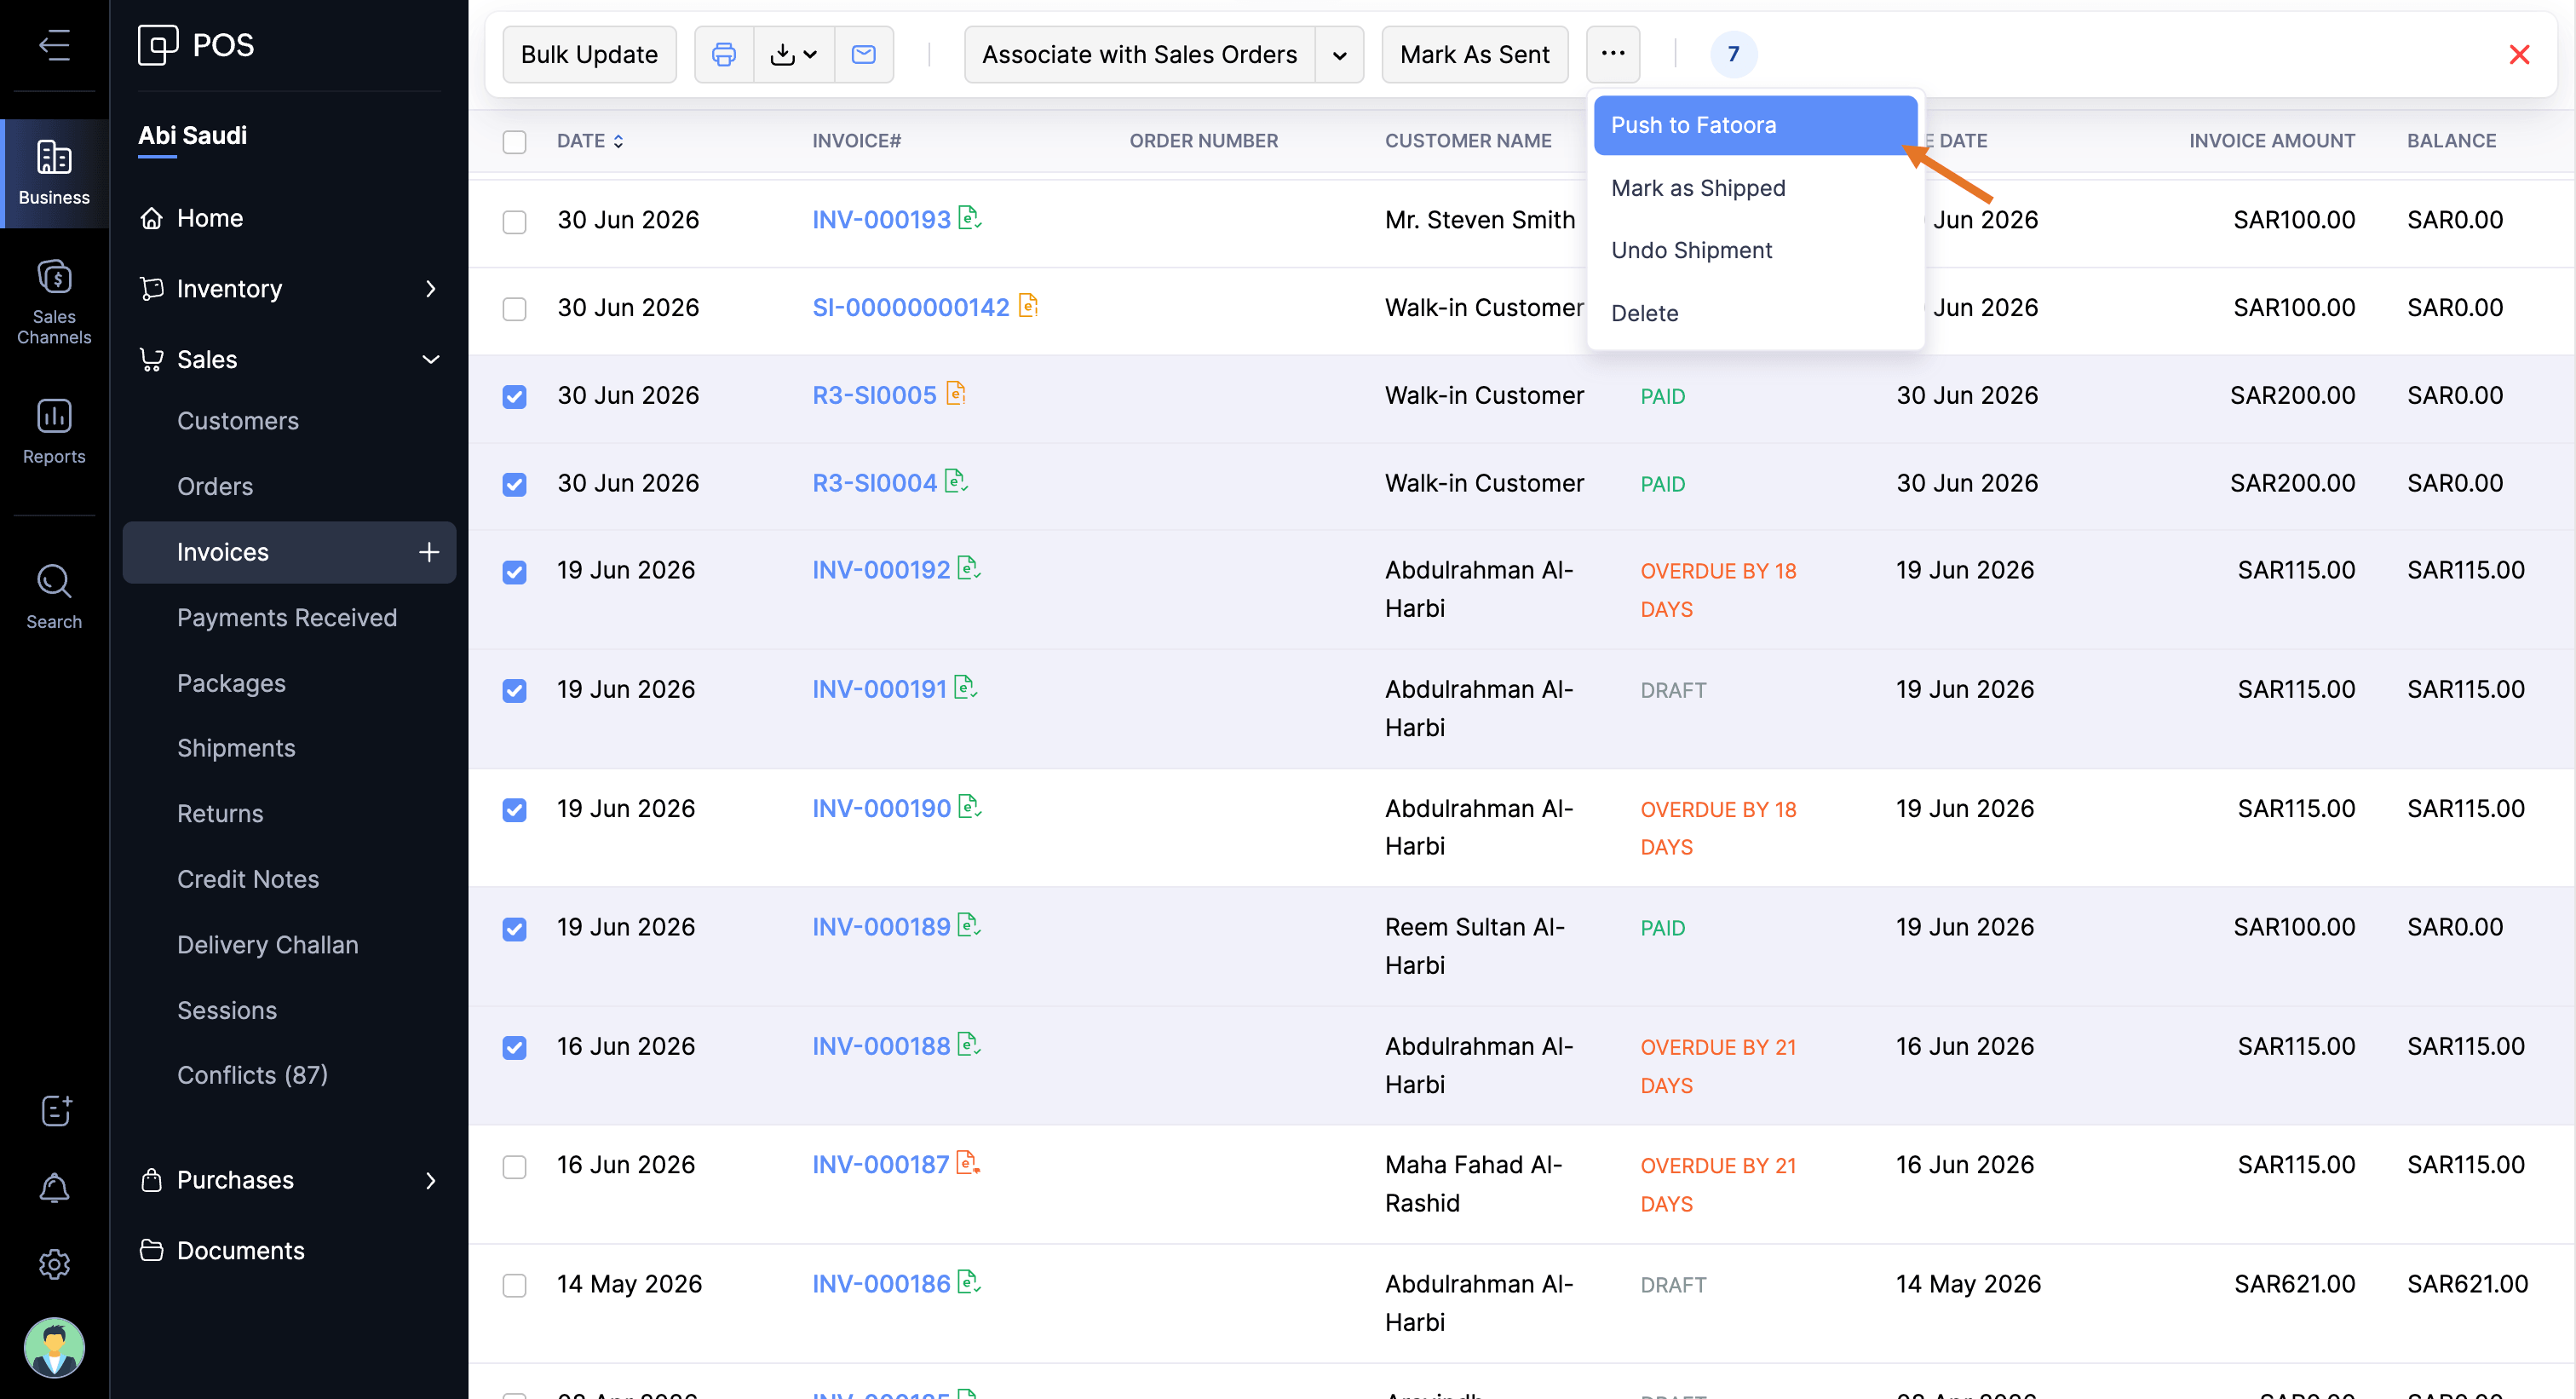Collapse the sidebar with the menu arrow icon
2576x1399 pixels.
[x=54, y=45]
